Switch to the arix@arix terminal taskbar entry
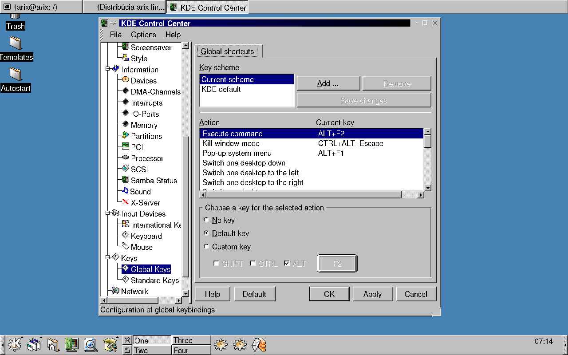The width and height of the screenshot is (568, 355). [41, 7]
